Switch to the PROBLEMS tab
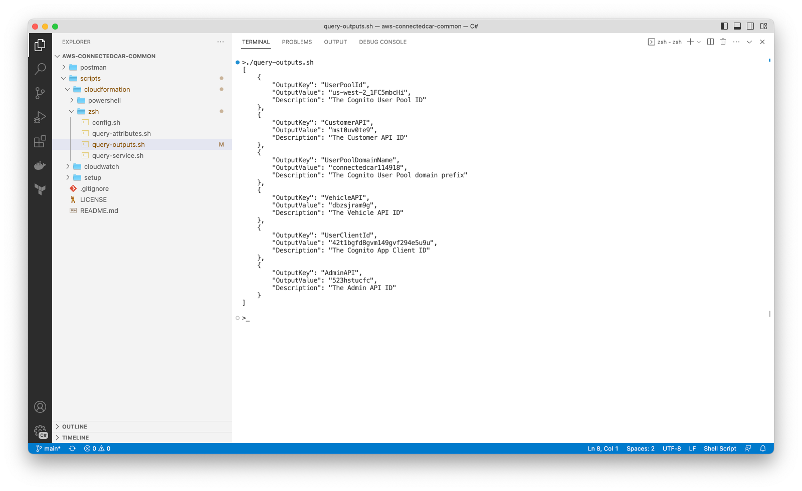This screenshot has width=802, height=491. 297,42
